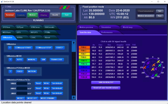This screenshot has width=168, height=104.
Task: Click the Motion simulation button
Action: click(x=146, y=16)
